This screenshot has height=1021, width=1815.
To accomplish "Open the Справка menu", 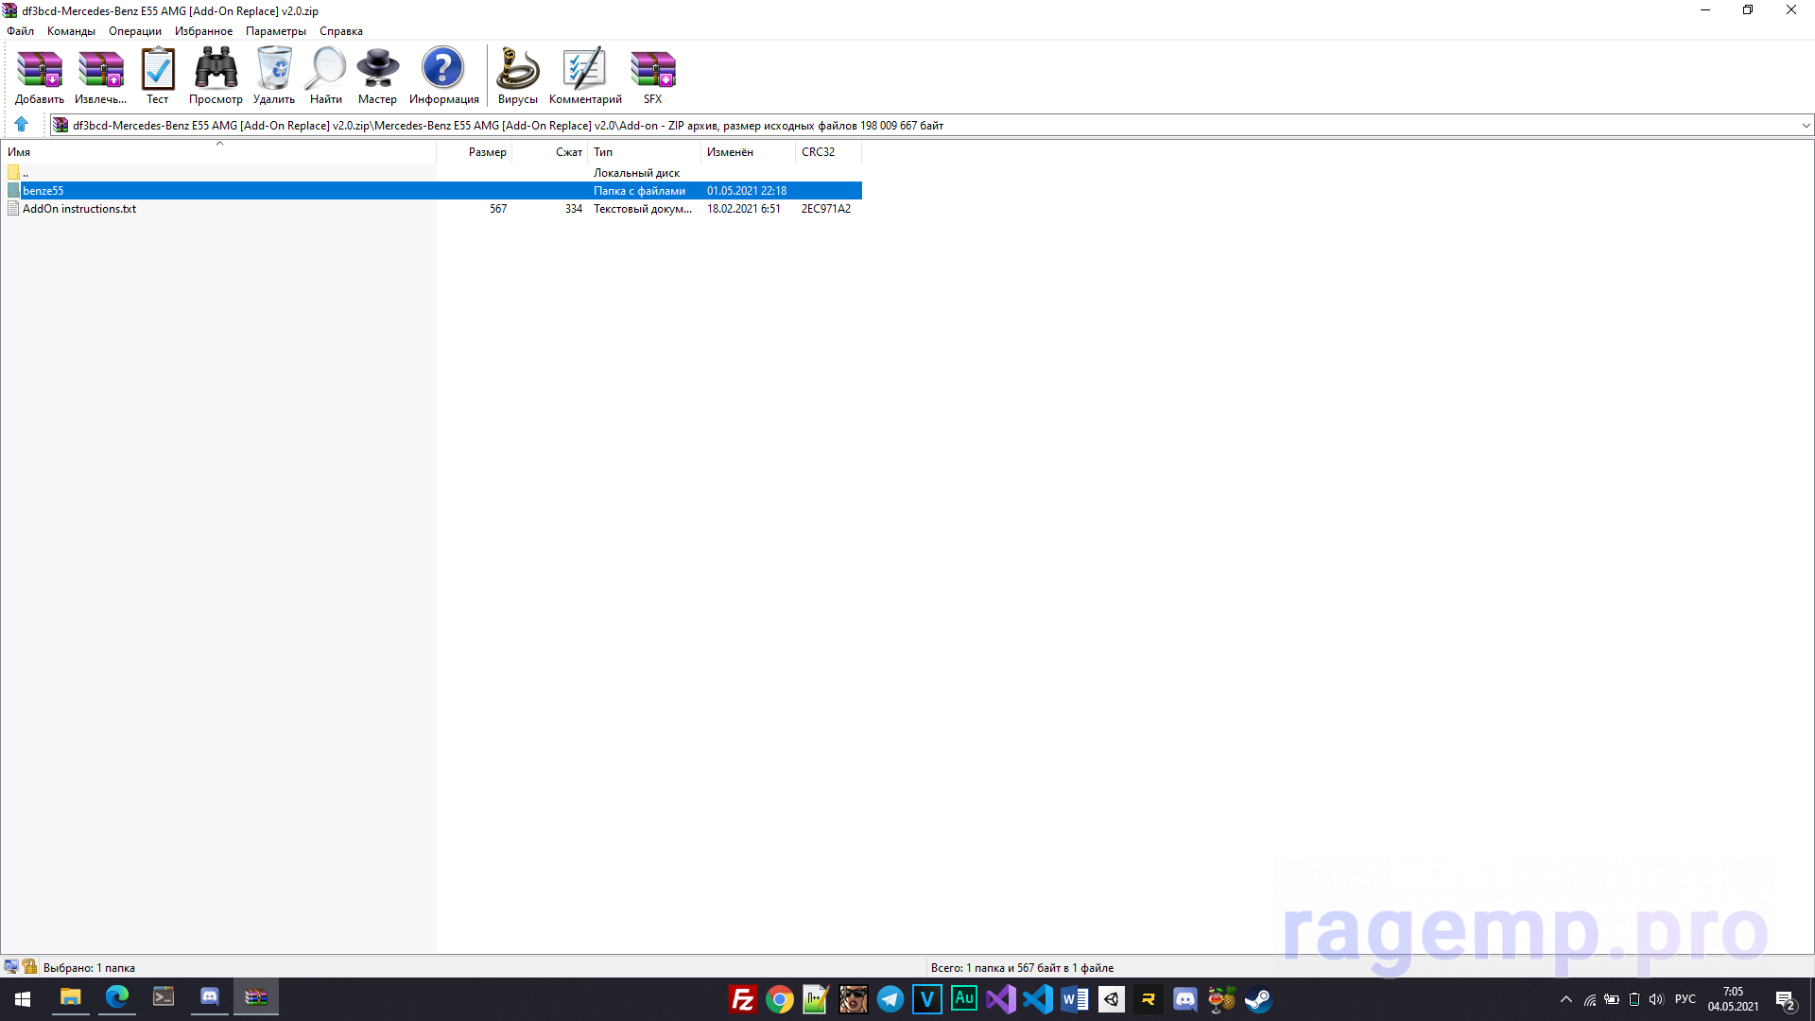I will [x=341, y=31].
